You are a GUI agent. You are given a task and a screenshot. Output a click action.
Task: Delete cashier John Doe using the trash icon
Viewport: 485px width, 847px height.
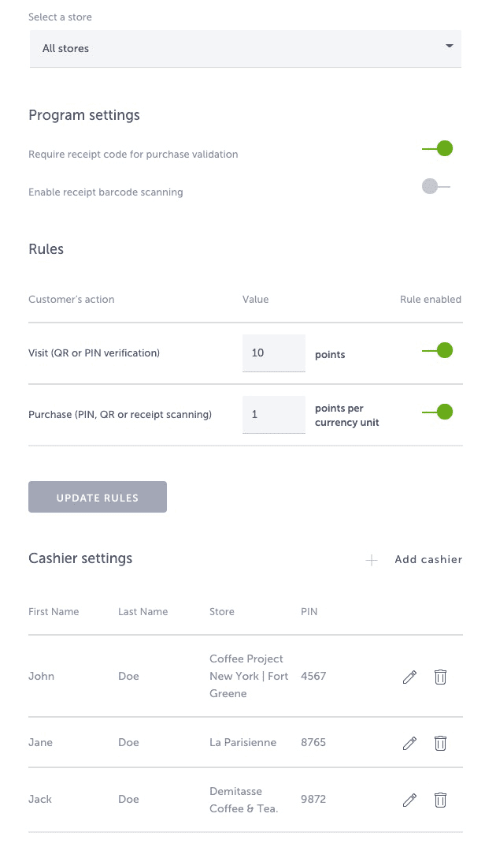[x=440, y=677]
